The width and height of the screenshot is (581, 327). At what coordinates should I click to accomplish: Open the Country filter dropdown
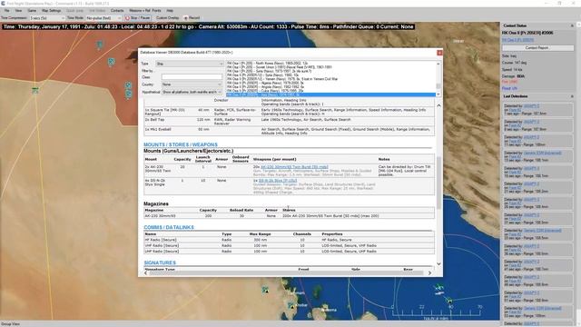(x=192, y=84)
